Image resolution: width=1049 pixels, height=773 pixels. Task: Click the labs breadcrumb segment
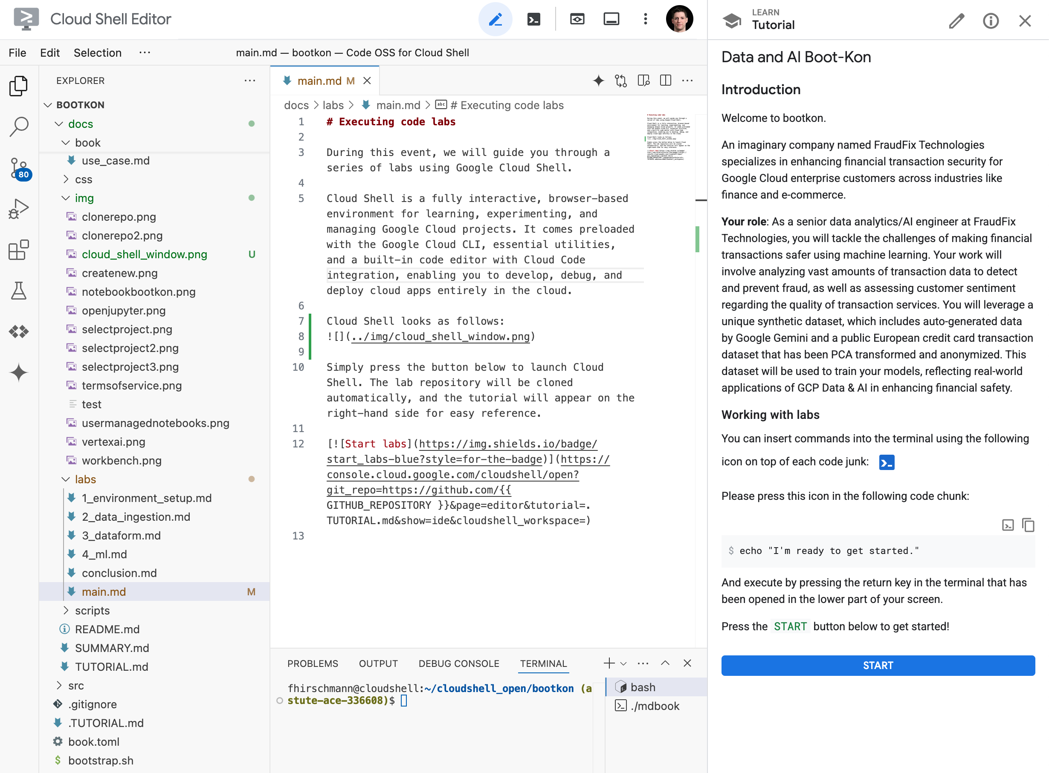click(333, 105)
